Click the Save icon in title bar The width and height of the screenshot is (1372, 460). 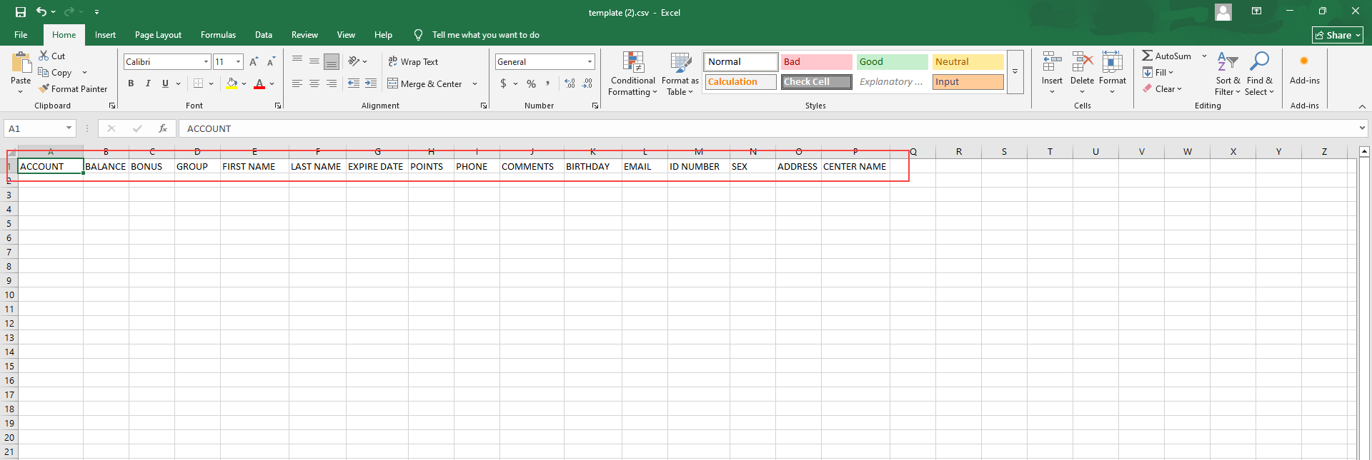tap(21, 12)
